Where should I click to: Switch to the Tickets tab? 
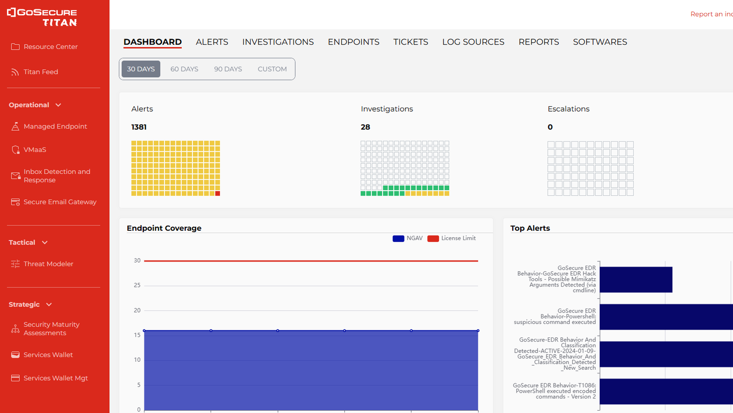tap(411, 42)
